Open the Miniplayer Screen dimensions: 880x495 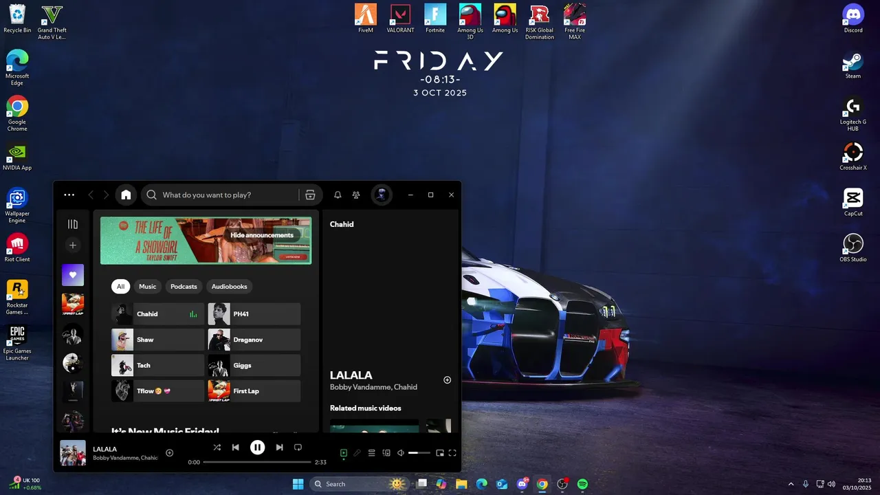(440, 453)
